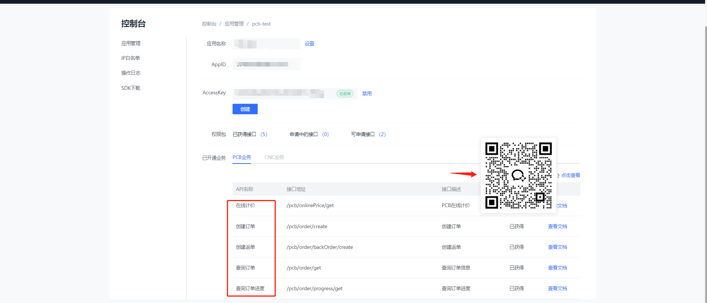707x303 pixels.
Task: Click the WeChat Work QR code image
Action: [518, 175]
